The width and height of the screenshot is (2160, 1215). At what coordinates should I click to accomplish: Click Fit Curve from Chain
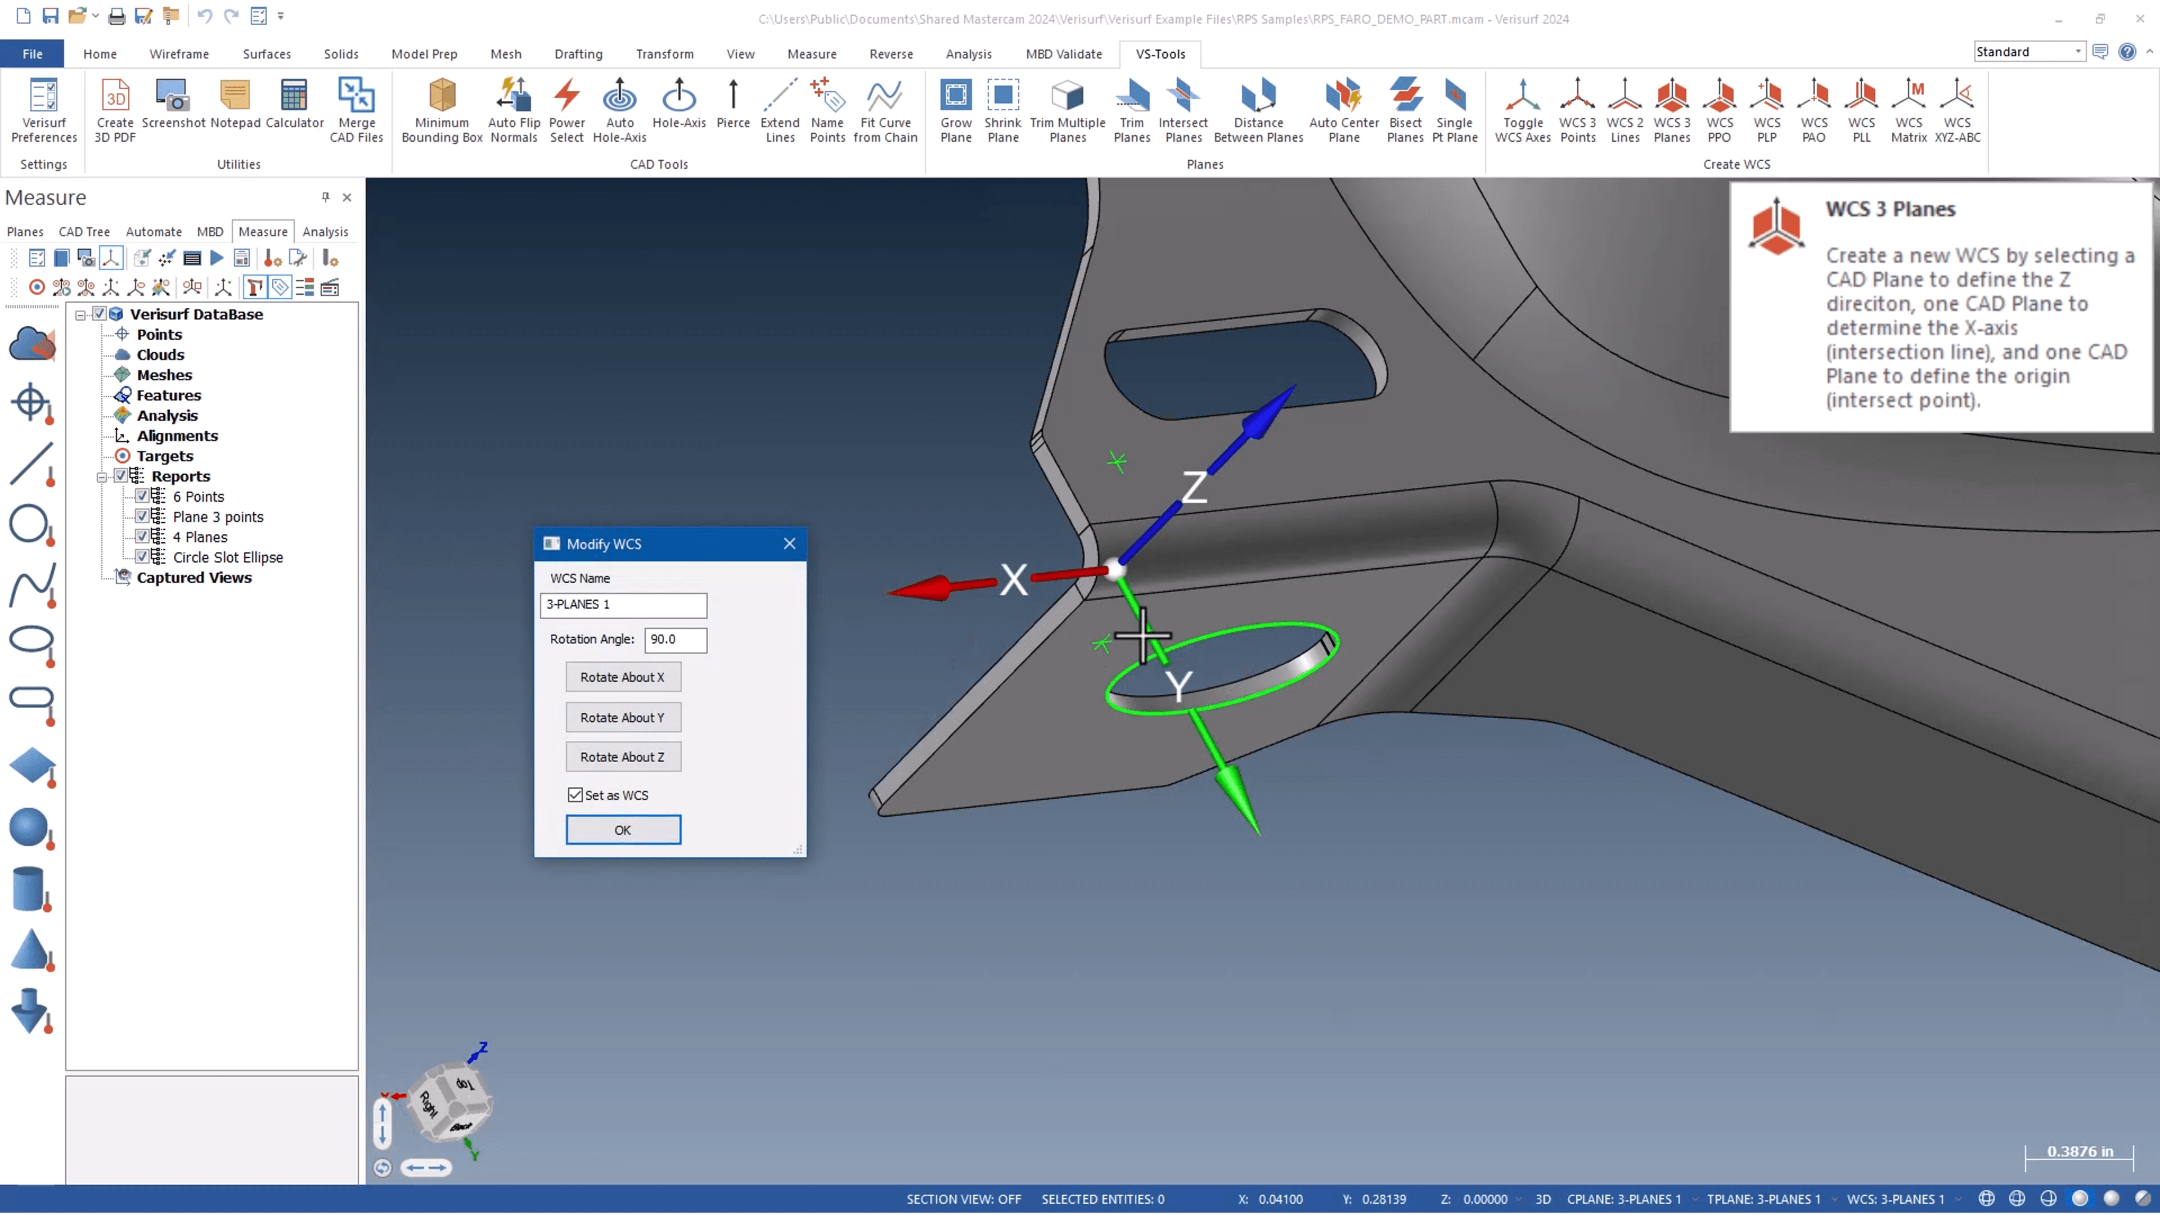click(885, 111)
